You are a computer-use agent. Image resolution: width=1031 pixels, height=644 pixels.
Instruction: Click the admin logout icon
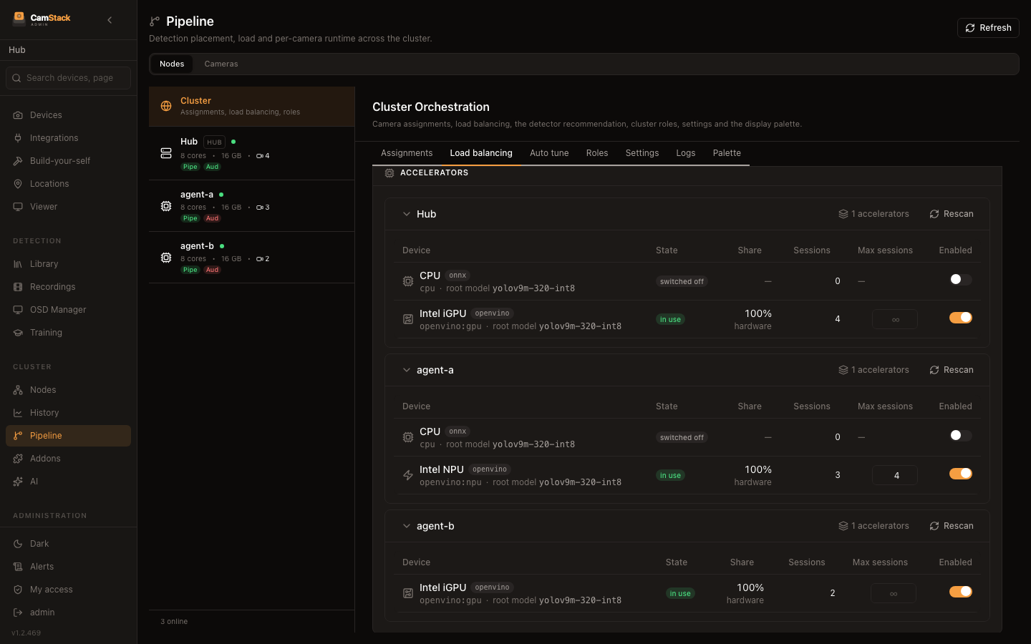(18, 613)
